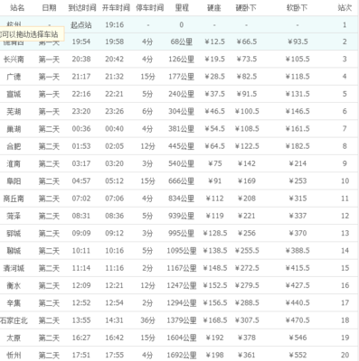
Task: Select departure time 03:20
Action: click(x=114, y=163)
